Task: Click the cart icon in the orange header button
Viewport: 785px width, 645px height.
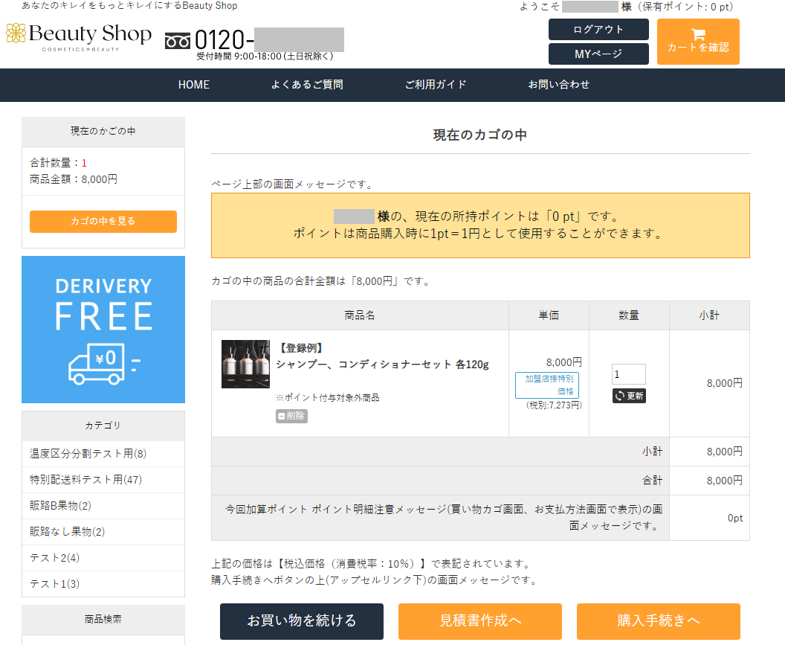Action: 698,34
